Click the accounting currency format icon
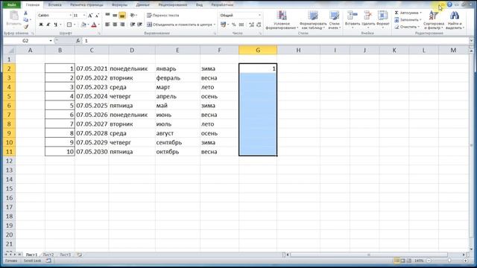Viewport: 477px width, 268px height. pos(224,25)
